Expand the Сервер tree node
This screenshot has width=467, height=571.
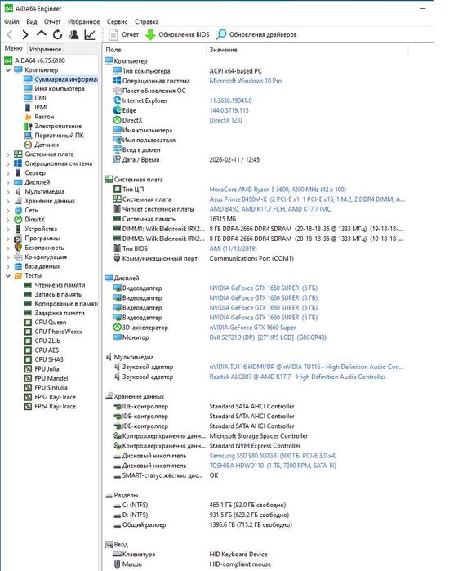[8, 173]
